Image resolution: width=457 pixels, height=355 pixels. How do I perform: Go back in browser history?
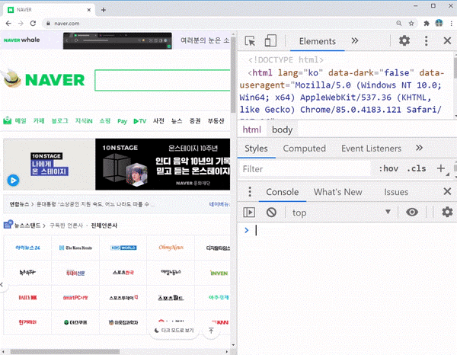tap(8, 24)
